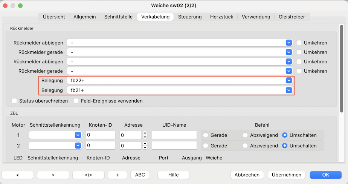The width and height of the screenshot is (348, 184).
Task: Expand the Belegung dropdown showing fb21+
Action: [288, 90]
